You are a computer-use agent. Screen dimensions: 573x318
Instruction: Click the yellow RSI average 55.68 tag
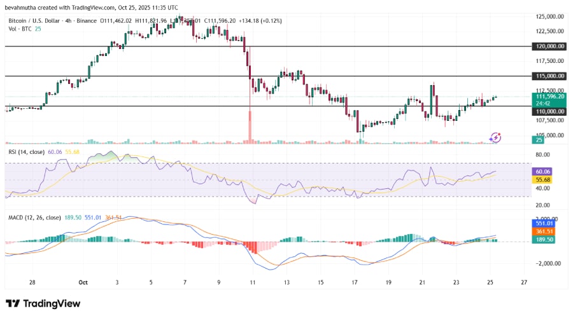[x=542, y=180]
